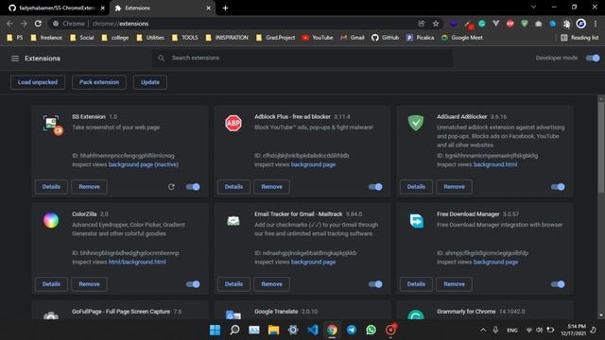
Task: Open the AdGuard green shield toolbar icon
Action: [525, 24]
